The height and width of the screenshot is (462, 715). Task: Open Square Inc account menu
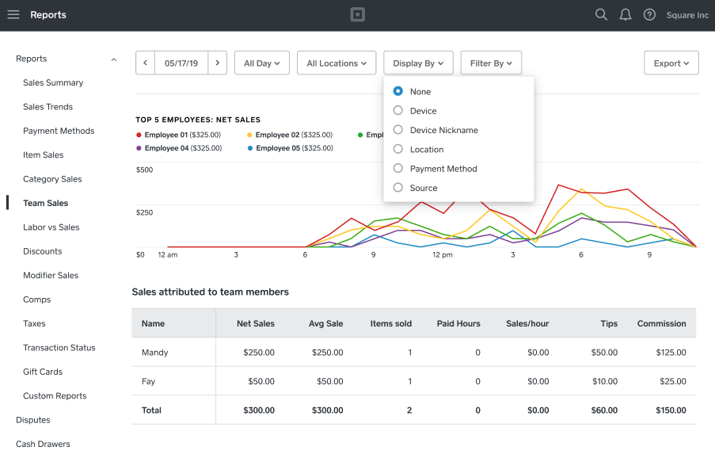(687, 15)
